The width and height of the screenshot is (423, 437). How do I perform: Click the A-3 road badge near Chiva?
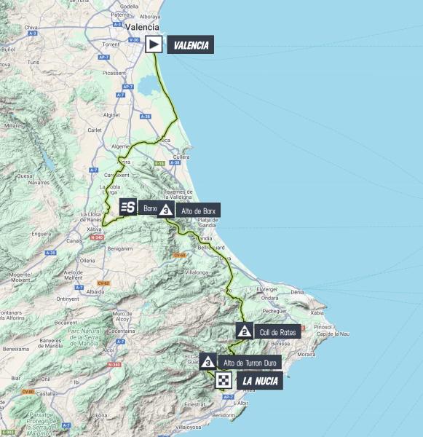(x=33, y=34)
